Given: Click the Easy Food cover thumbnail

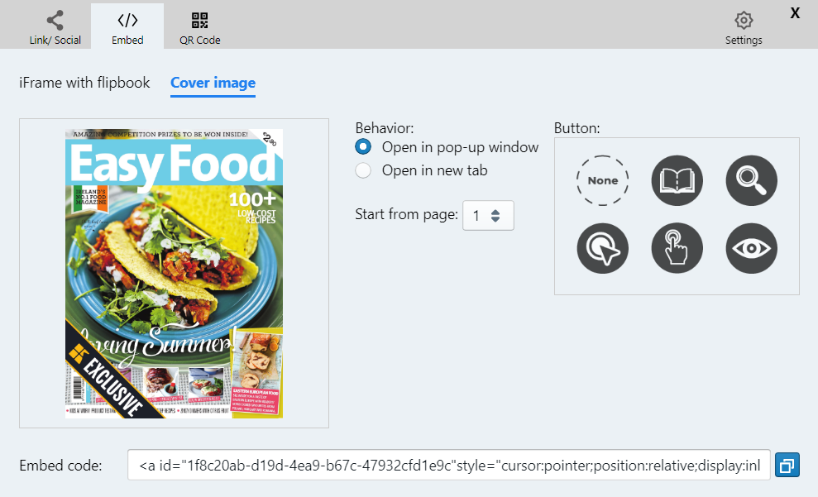Looking at the screenshot, I should 173,273.
